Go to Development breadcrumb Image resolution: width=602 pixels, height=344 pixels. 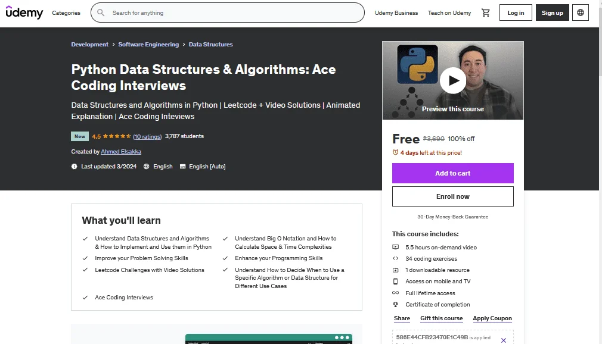(90, 45)
